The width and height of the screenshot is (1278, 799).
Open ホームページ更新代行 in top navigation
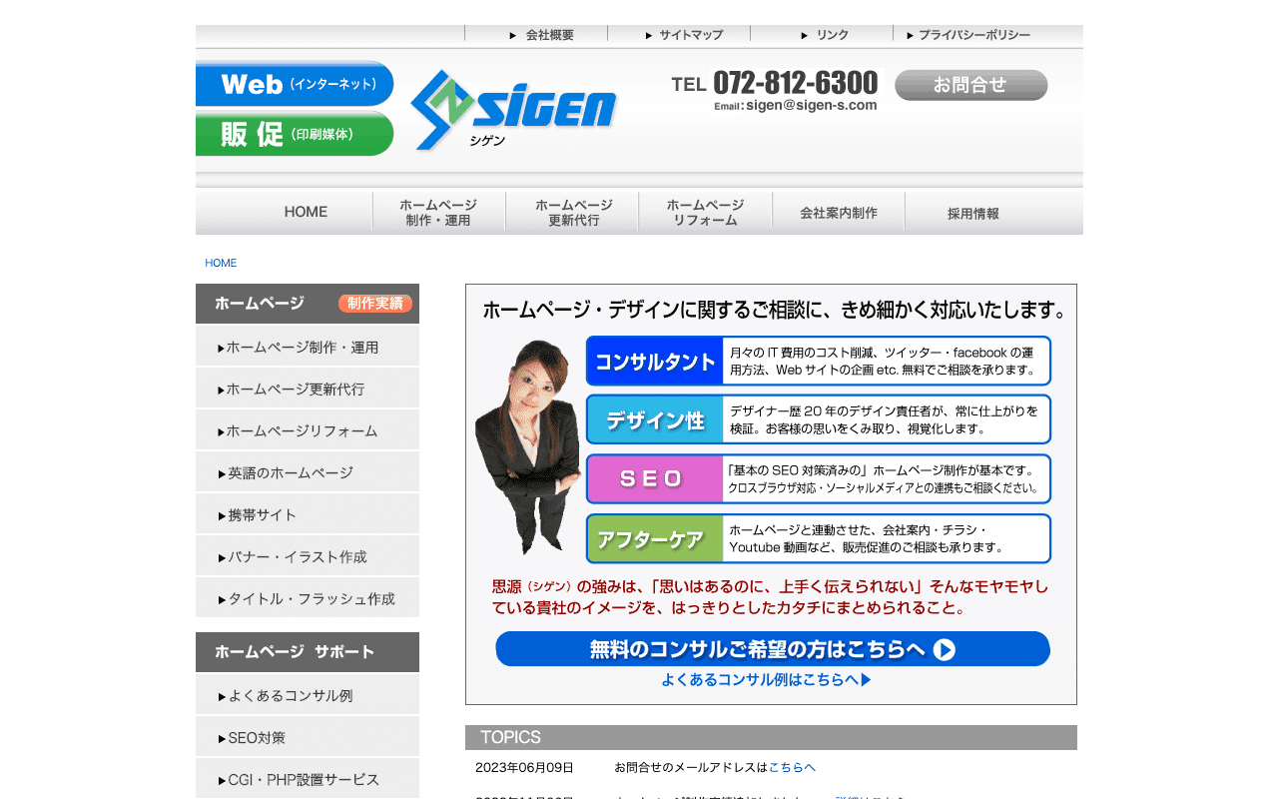[573, 212]
